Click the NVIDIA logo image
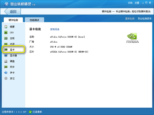This screenshot has width=154, height=115. [x=132, y=38]
